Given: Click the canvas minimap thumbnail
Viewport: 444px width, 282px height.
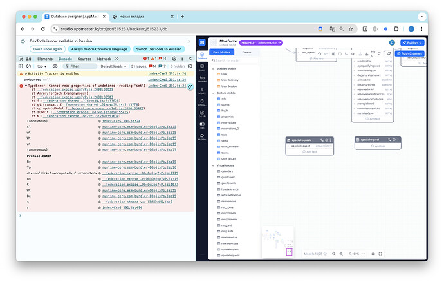Looking at the screenshot, I should (x=277, y=241).
